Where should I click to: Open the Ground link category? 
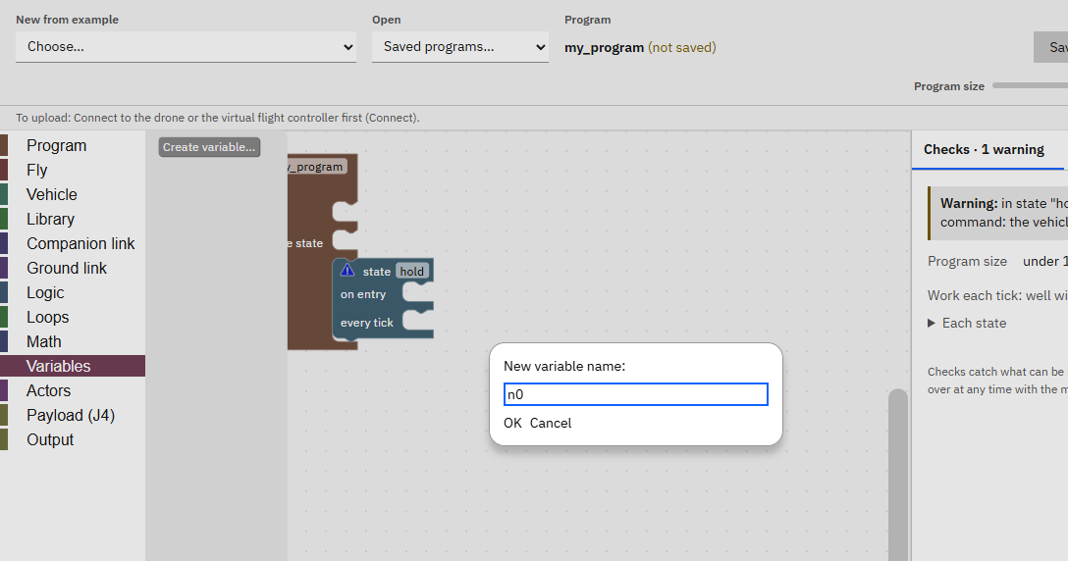tap(73, 269)
